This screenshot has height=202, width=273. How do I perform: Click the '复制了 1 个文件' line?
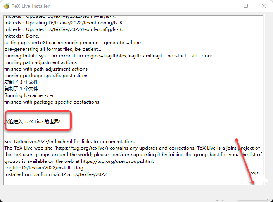click(x=21, y=89)
